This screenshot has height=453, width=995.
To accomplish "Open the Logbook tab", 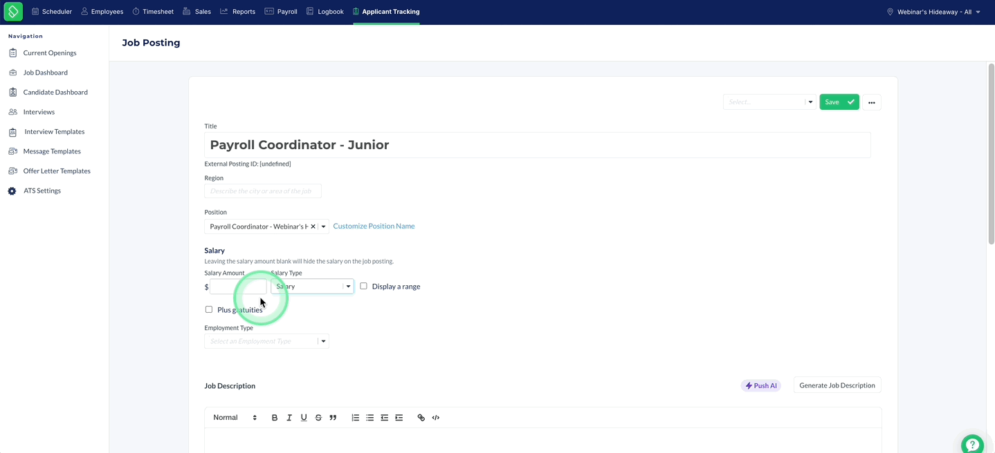I will pos(325,12).
